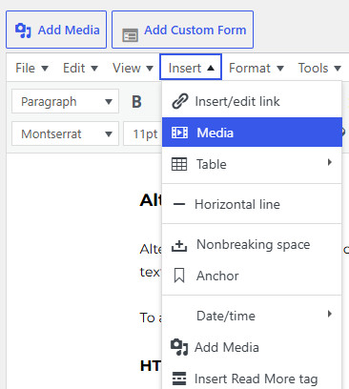Open the 11pt font size dropdown
Screen dimensions: 349x389
(x=143, y=133)
